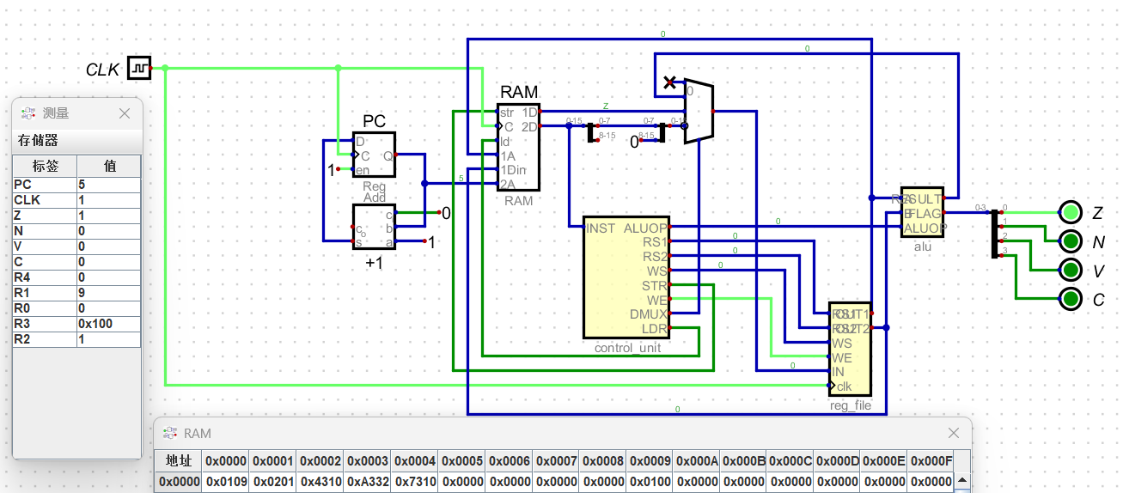The height and width of the screenshot is (493, 1123).
Task: Click the constant 0 feeding the 8-15 splitter
Action: pos(635,142)
